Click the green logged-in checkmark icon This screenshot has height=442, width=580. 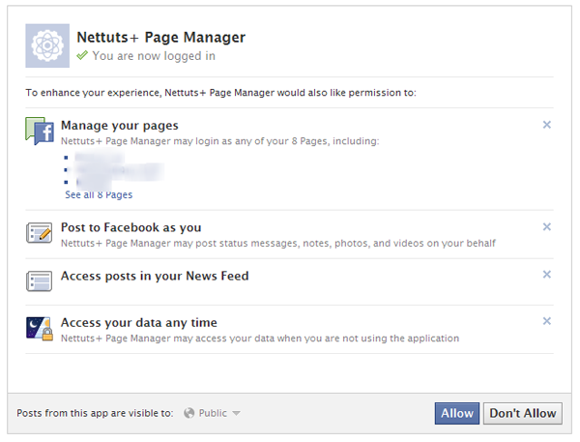click(82, 55)
